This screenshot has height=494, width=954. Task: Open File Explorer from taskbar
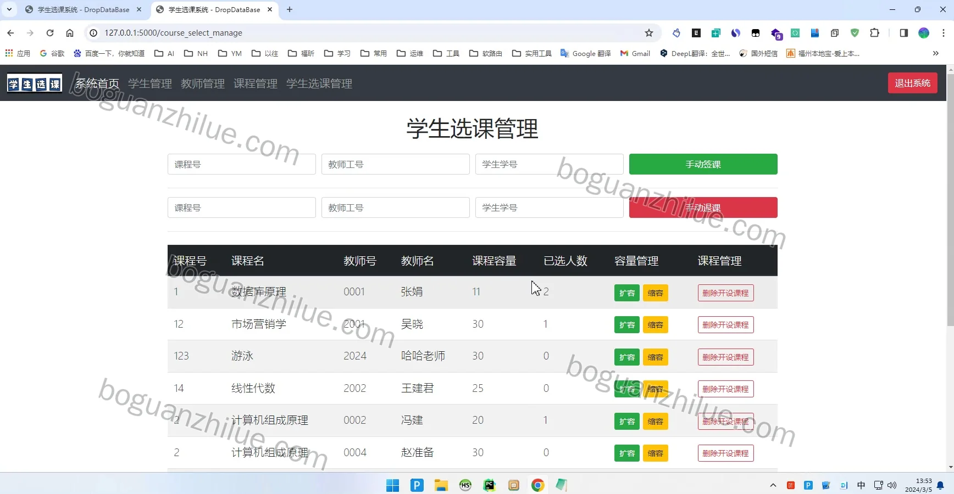click(441, 485)
